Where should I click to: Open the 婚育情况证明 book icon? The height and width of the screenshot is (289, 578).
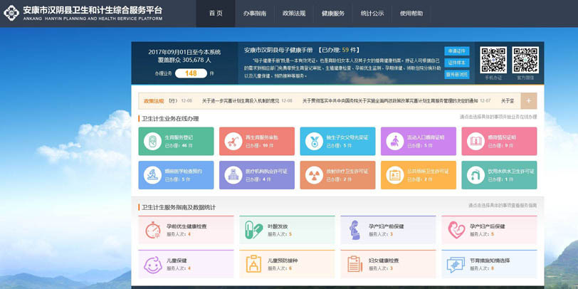pos(475,141)
